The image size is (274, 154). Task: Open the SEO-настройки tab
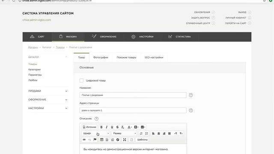point(154,57)
